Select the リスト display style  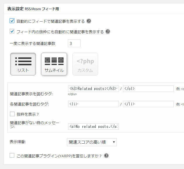pyautogui.click(x=23, y=64)
